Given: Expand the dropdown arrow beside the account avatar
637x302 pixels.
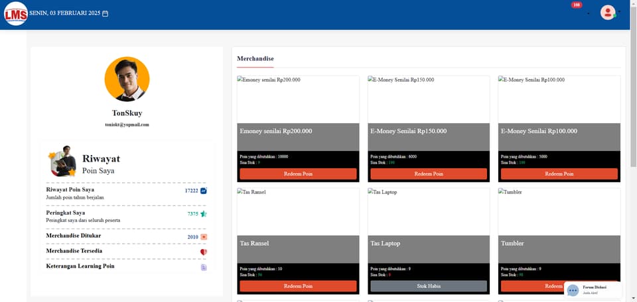Looking at the screenshot, I should tap(620, 11).
